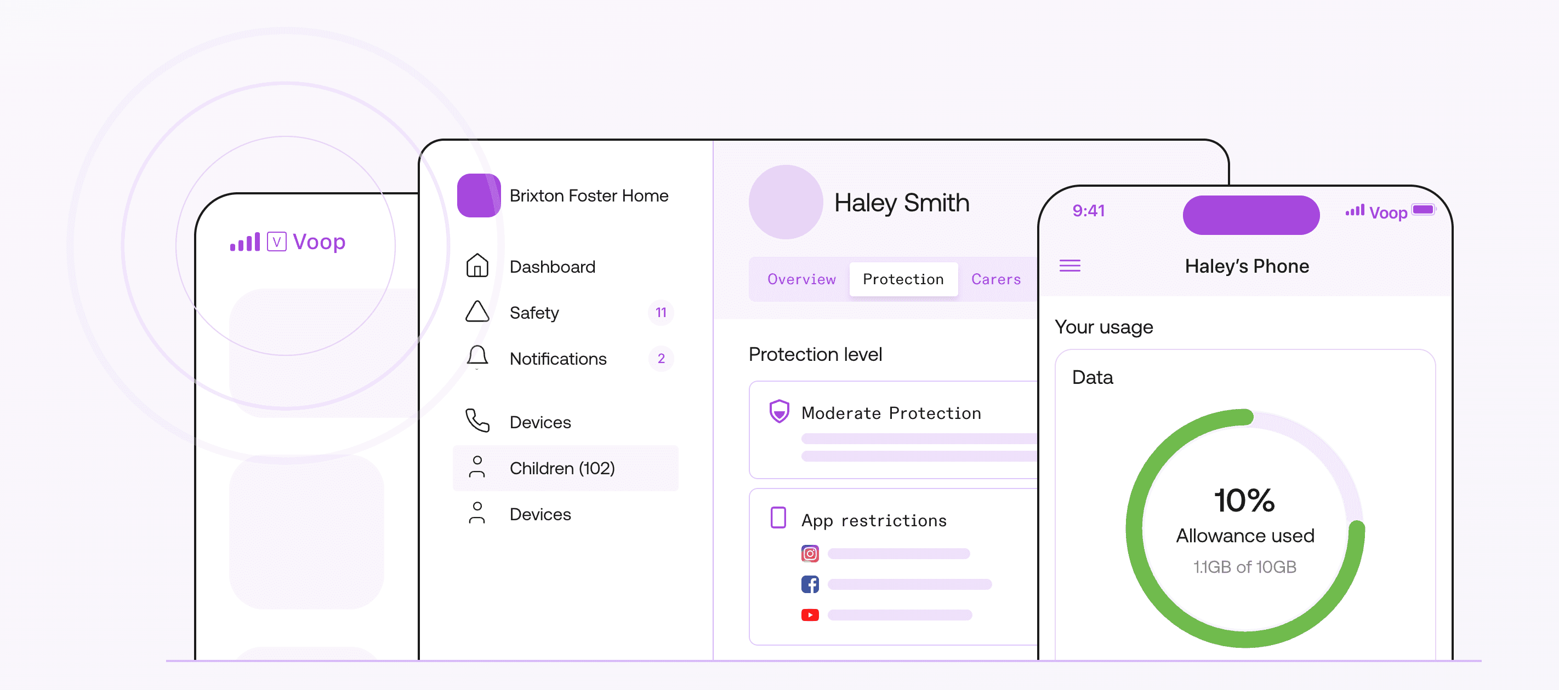
Task: Click the Notifications badge showing 2
Action: [661, 359]
